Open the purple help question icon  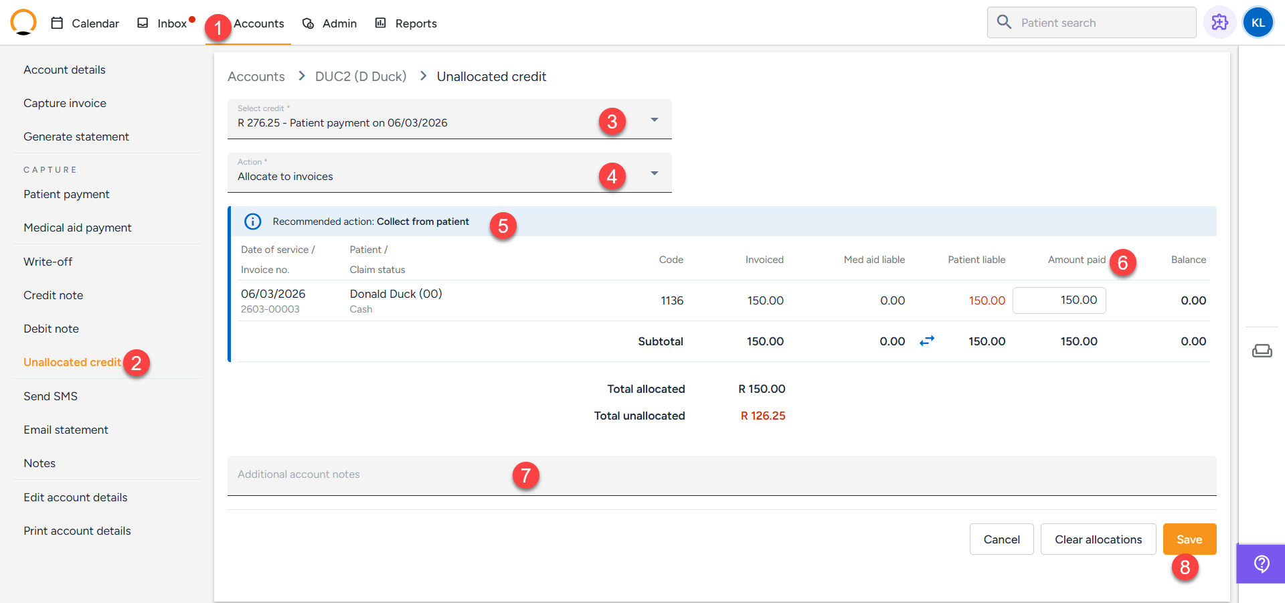click(x=1262, y=564)
